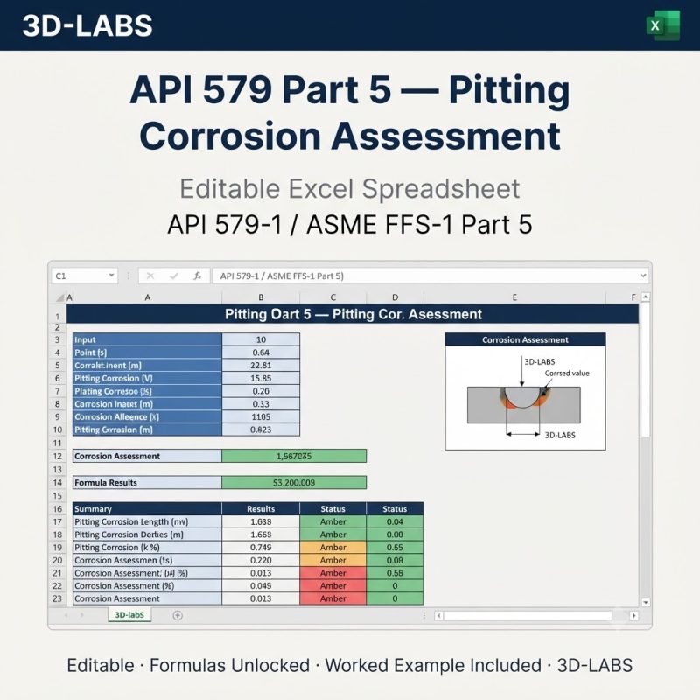Select column D header
This screenshot has width=700, height=700.
coord(395,297)
